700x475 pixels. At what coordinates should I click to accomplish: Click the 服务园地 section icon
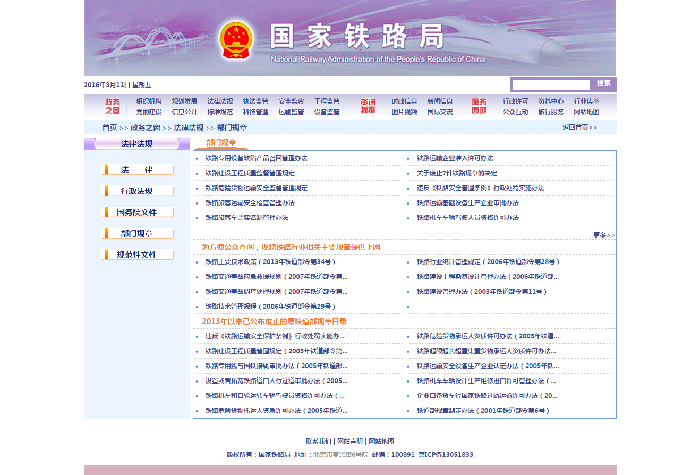coord(479,106)
